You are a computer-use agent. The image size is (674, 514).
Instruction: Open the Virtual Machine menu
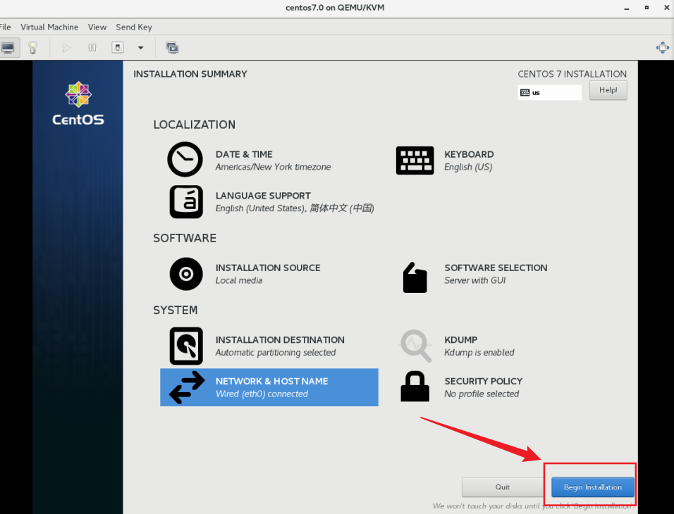(49, 27)
